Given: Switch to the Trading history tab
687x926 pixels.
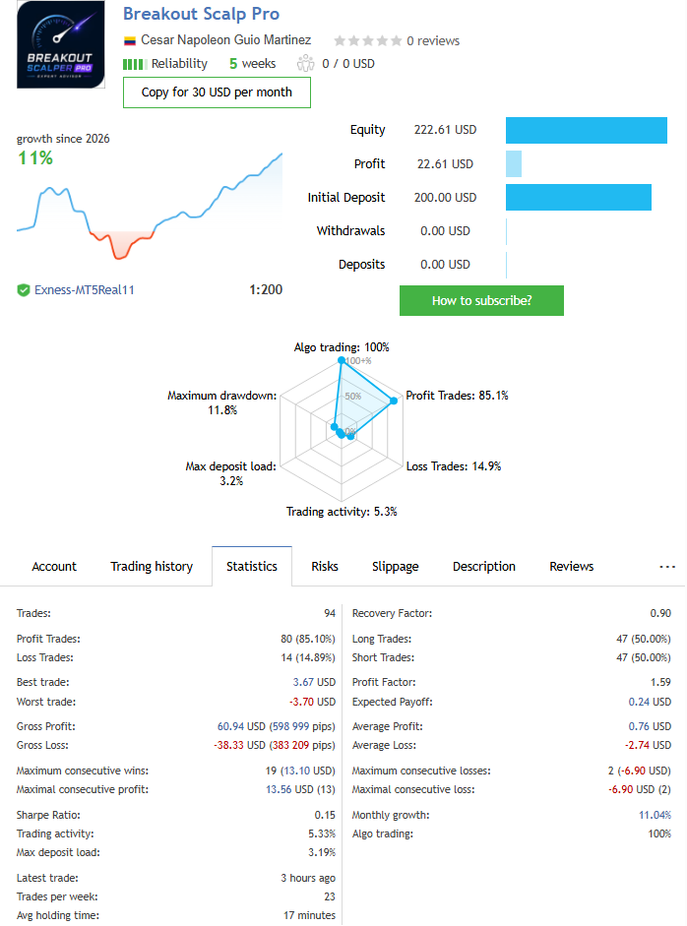Looking at the screenshot, I should (x=152, y=567).
